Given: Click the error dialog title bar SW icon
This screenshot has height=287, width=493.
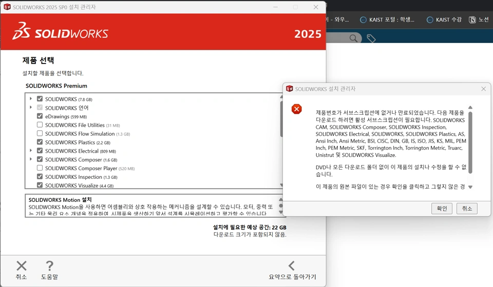Looking at the screenshot, I should click(289, 89).
